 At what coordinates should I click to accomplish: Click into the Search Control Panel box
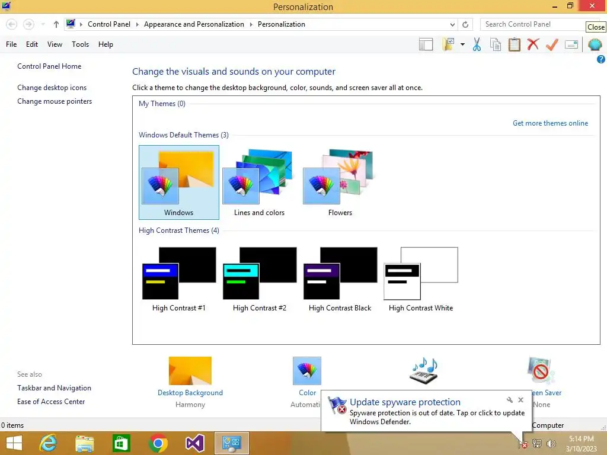coord(534,24)
